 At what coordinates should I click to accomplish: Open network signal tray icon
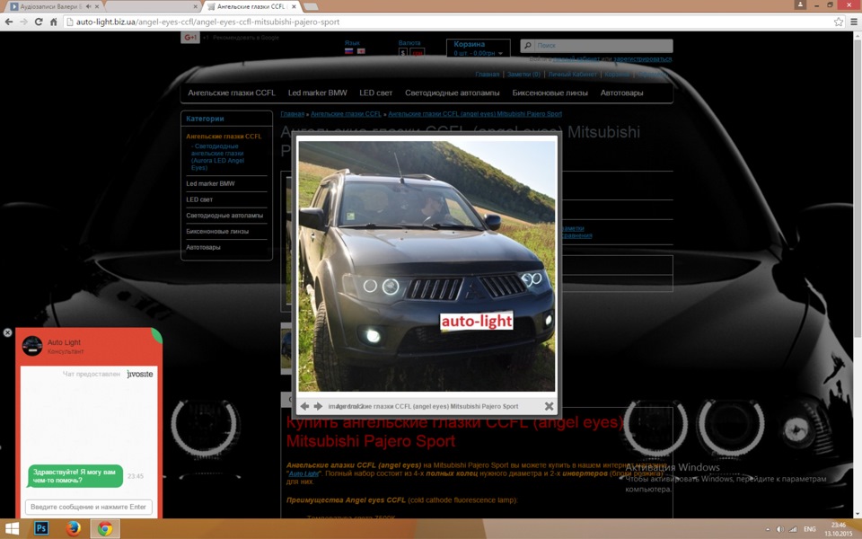click(x=793, y=529)
